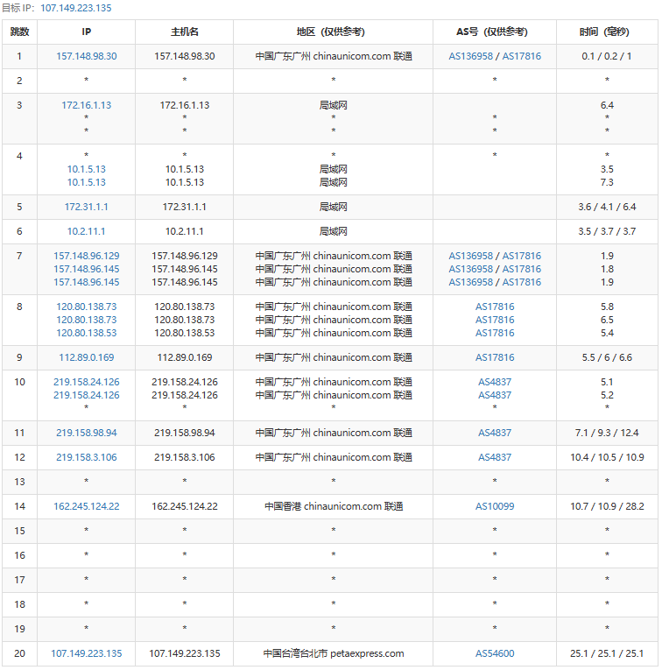Image resolution: width=662 pixels, height=670 pixels.
Task: Click the AS号 (仅供参考) column header
Action: coord(495,32)
